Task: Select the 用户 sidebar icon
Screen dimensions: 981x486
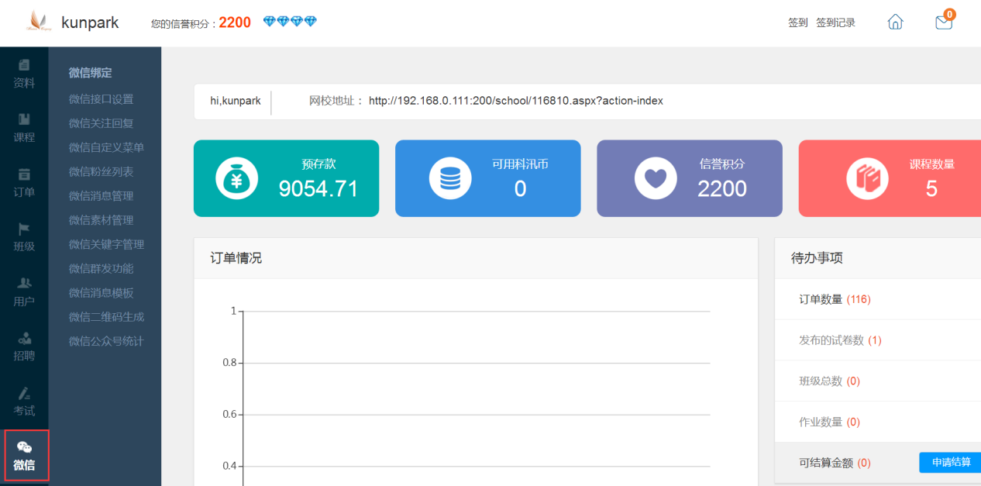Action: click(24, 292)
